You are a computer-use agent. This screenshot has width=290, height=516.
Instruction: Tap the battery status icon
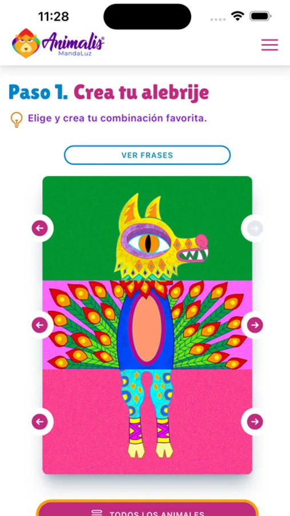click(260, 16)
